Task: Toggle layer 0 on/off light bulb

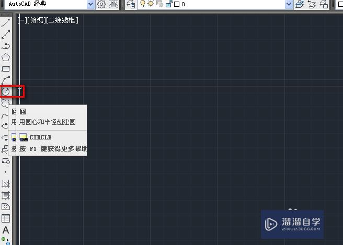Action: pos(143,4)
